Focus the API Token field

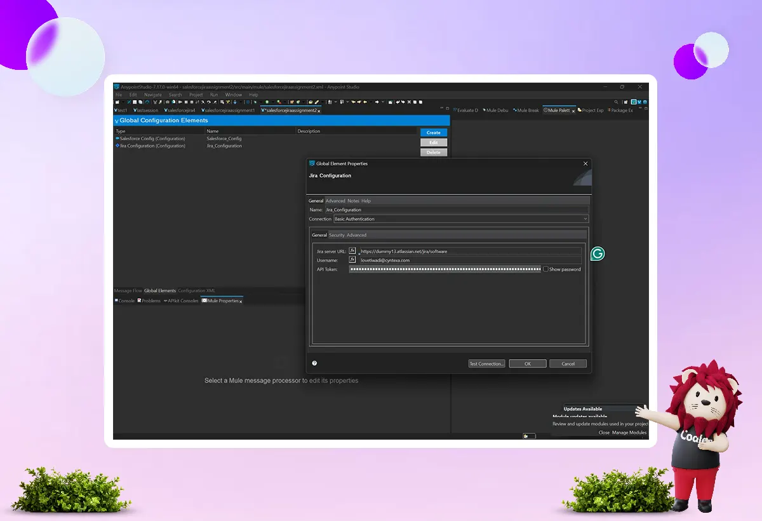click(444, 269)
